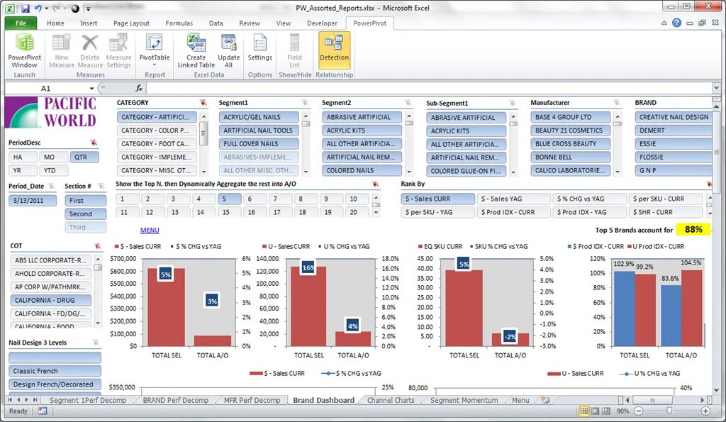Zoom in with plus button
This screenshot has width=726, height=422.
point(705,411)
